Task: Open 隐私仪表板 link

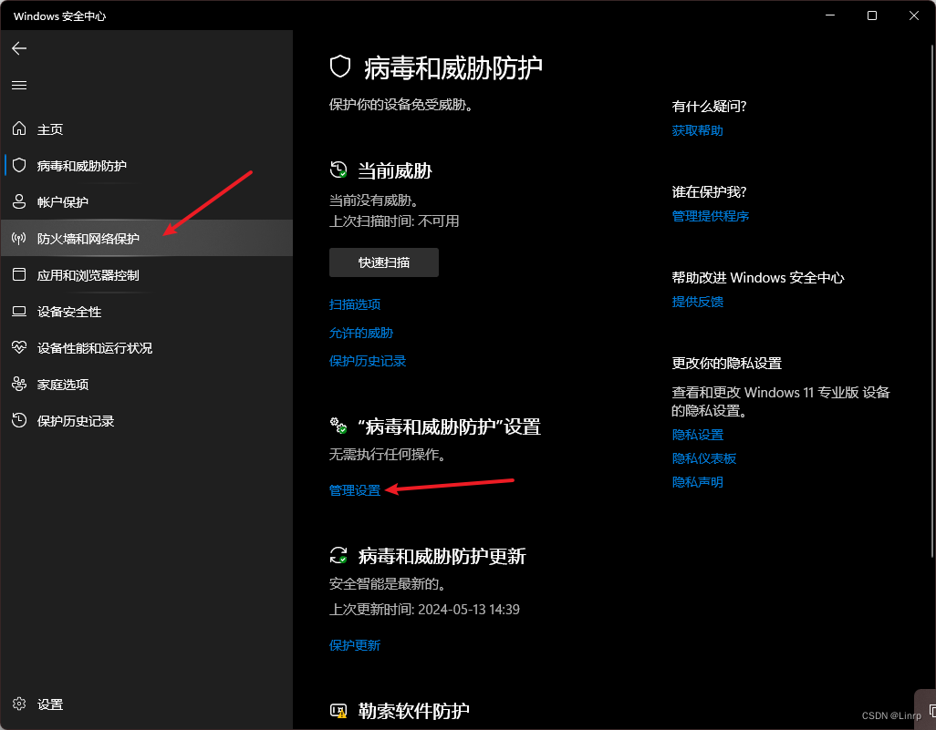Action: pos(703,458)
